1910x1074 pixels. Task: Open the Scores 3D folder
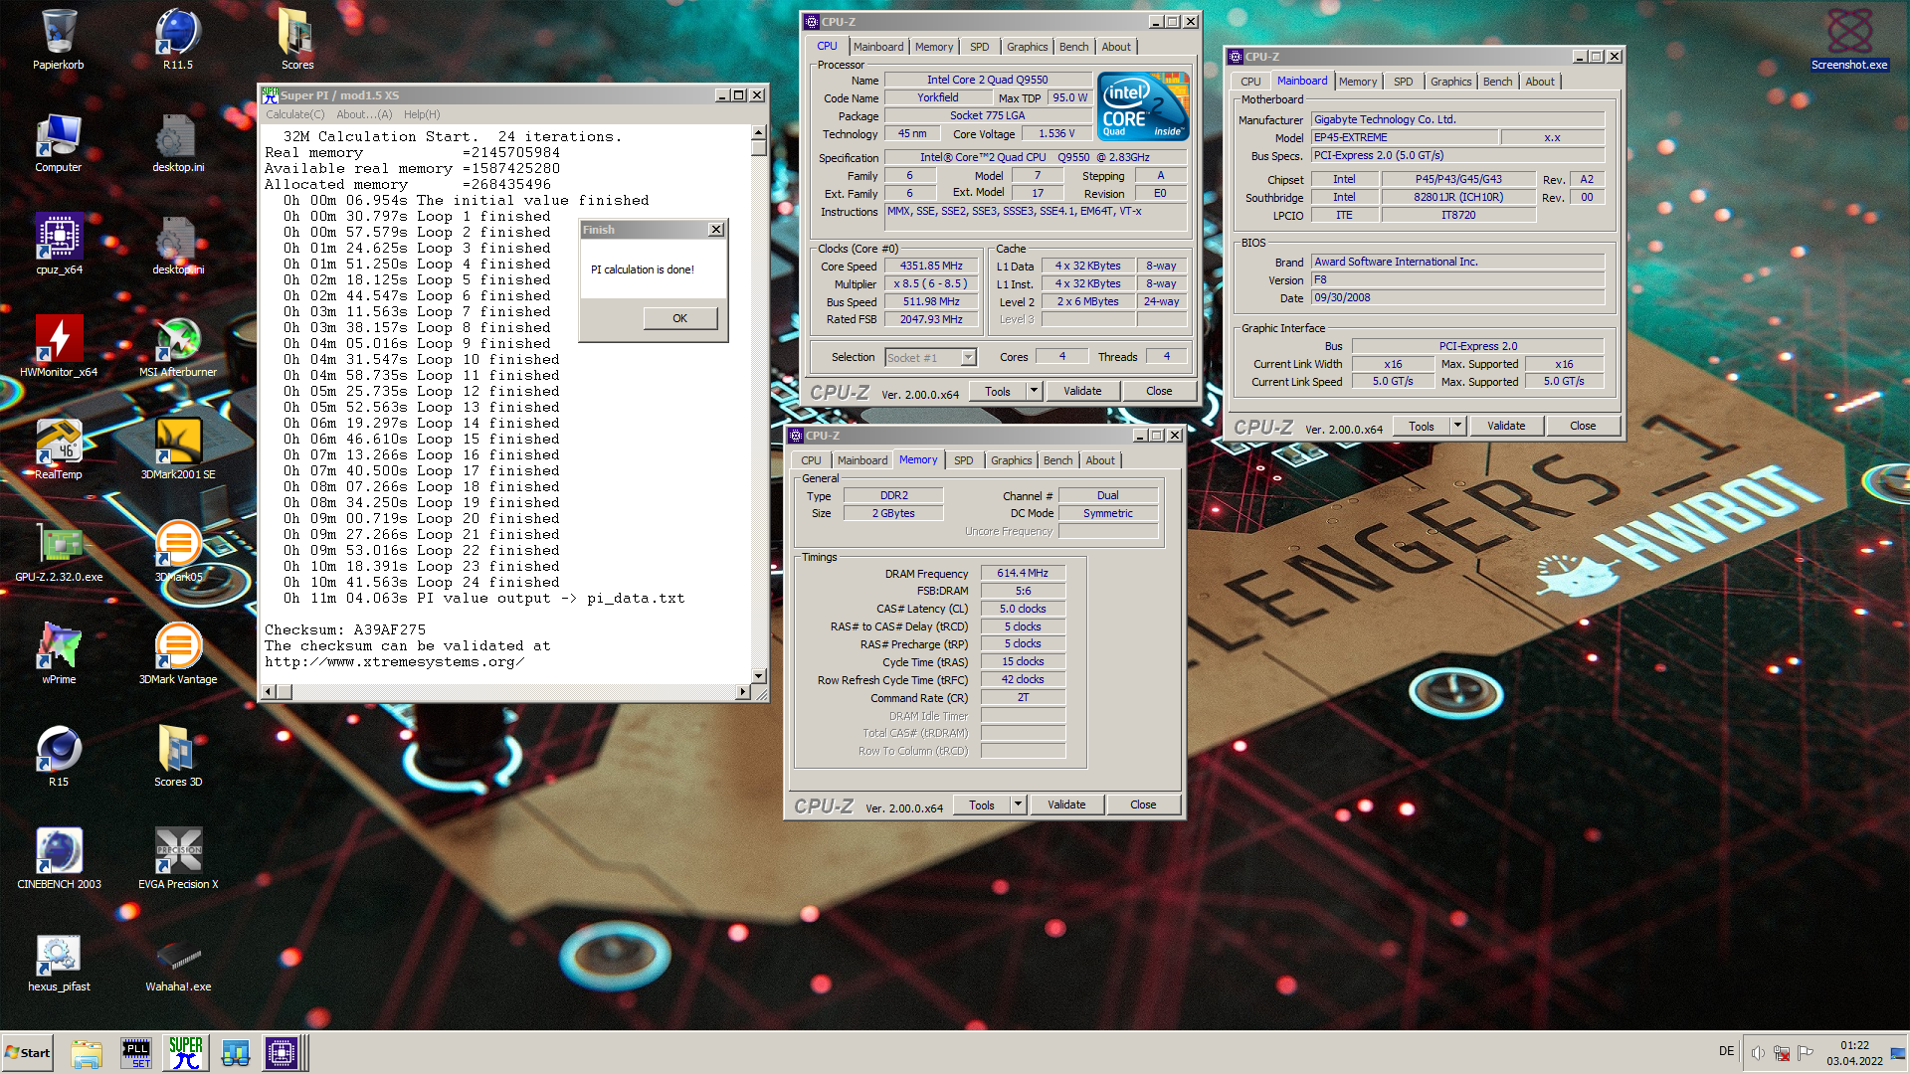tap(178, 757)
